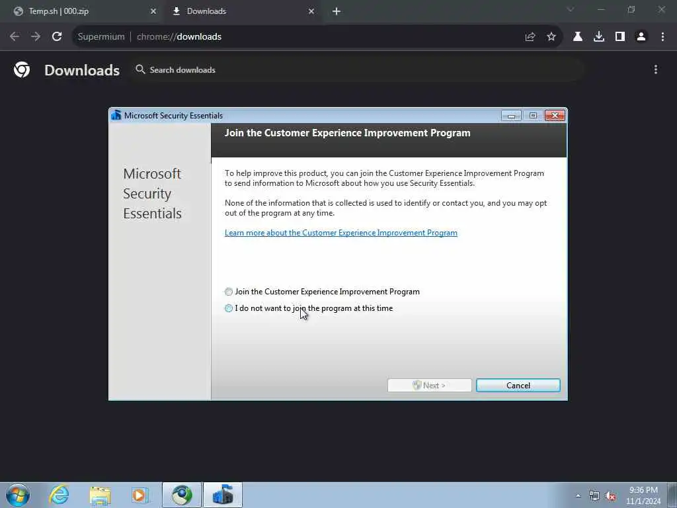Image resolution: width=677 pixels, height=508 pixels.
Task: Open the browser three-dot main menu
Action: 662,37
